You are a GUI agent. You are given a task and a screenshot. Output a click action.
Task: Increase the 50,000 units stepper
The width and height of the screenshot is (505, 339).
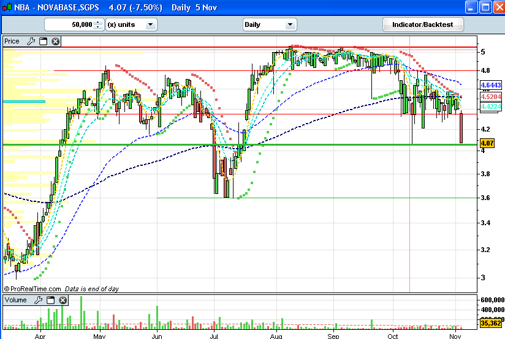(x=98, y=22)
